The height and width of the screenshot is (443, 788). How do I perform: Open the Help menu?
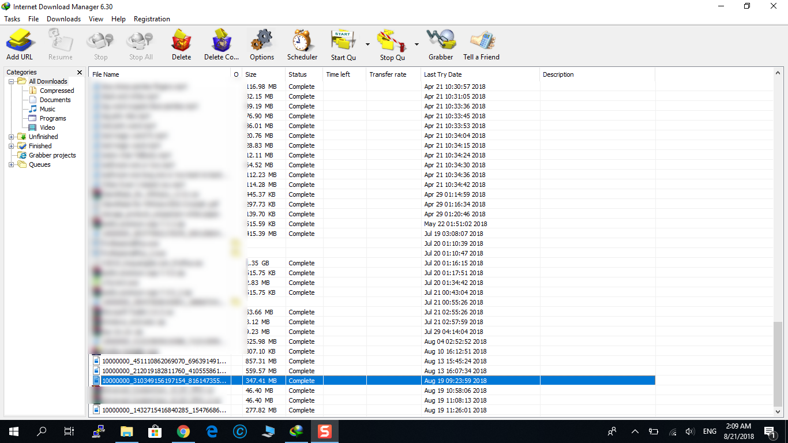(x=118, y=19)
